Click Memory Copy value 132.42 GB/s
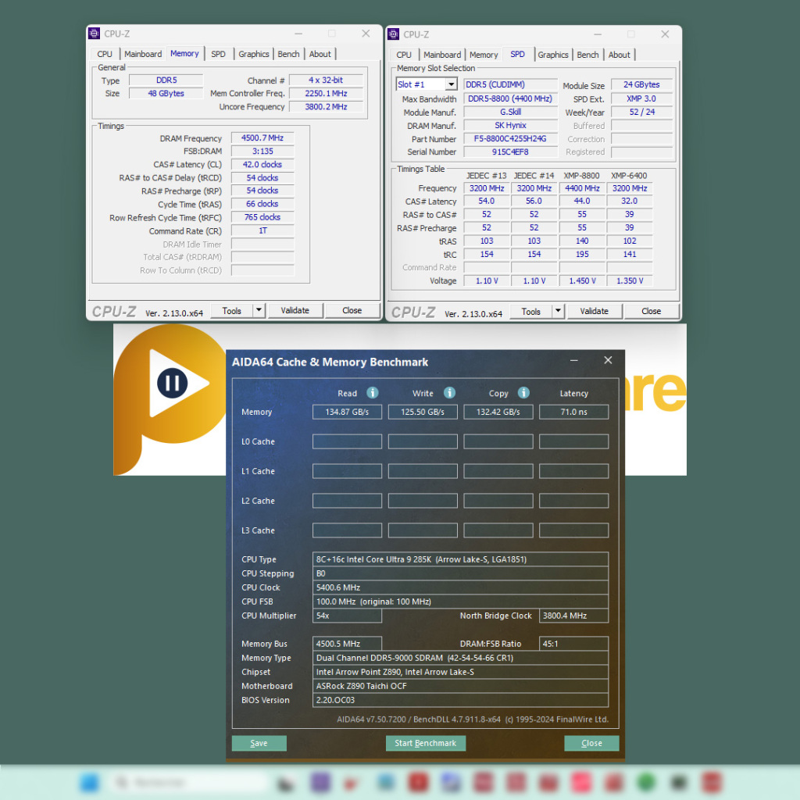 point(498,412)
